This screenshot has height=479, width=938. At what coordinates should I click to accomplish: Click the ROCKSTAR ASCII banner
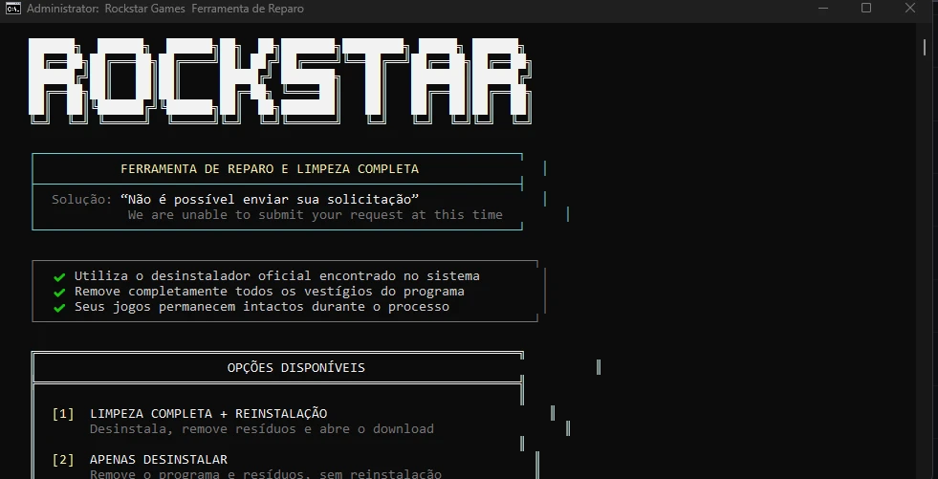[280, 80]
